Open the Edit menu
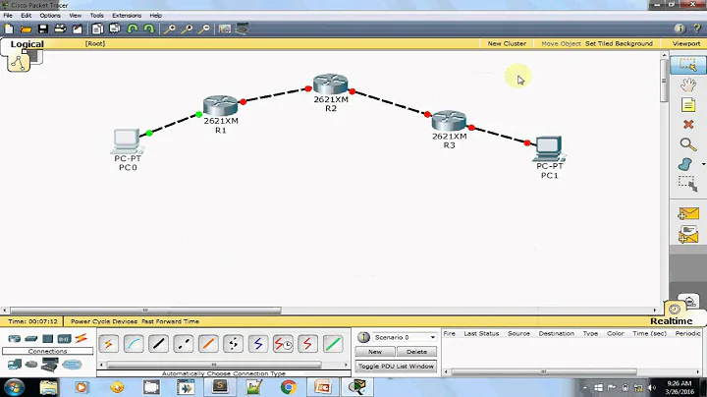The height and width of the screenshot is (397, 707). click(26, 16)
